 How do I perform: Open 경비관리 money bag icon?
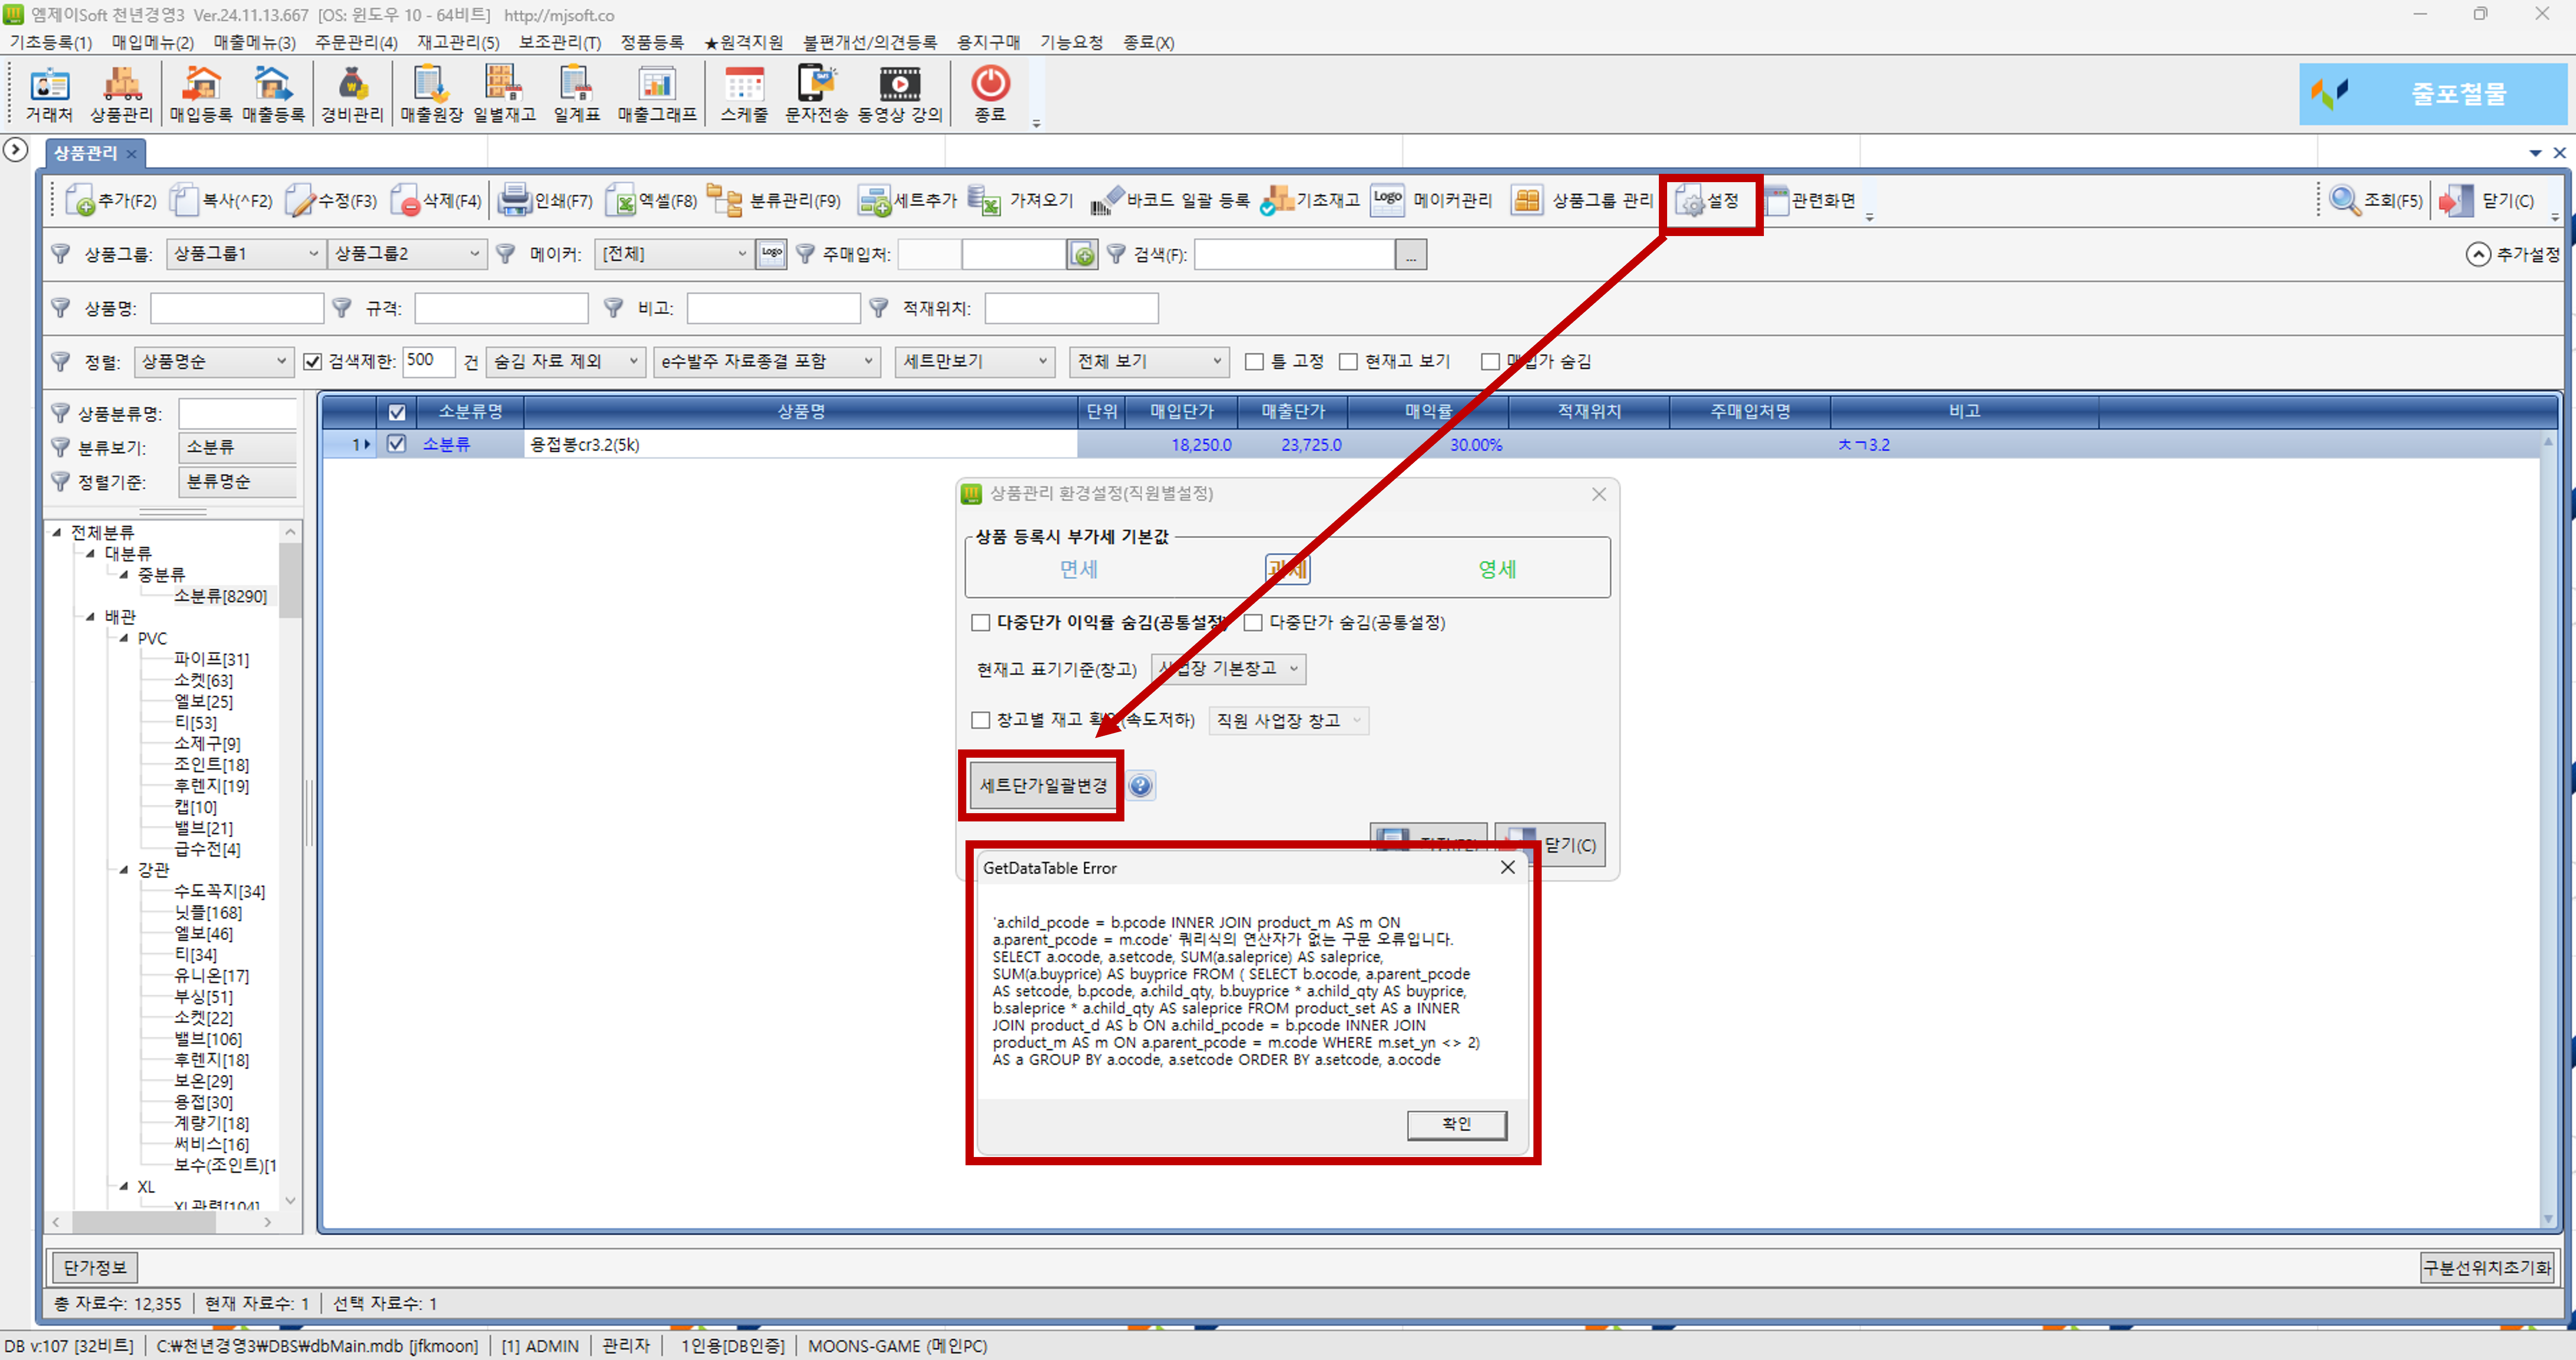[x=352, y=94]
